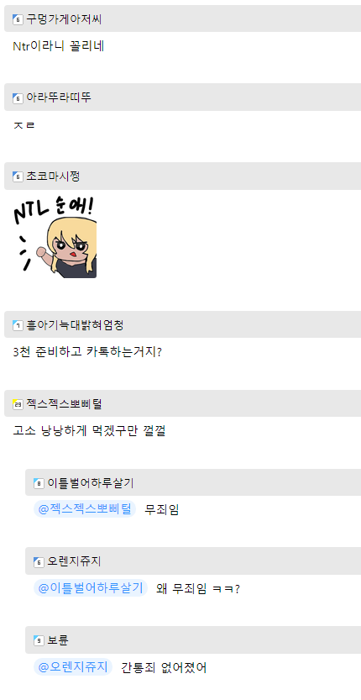Open the NTL 순애 sticker image
This screenshot has width=361, height=700.
(x=55, y=237)
